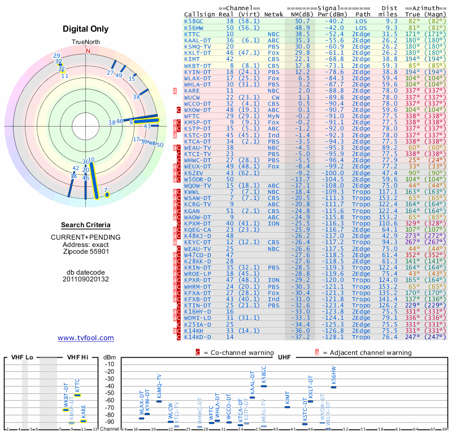Click the adjacent-channel warning icon beside KARE row
Image resolution: width=452 pixels, height=434 pixels.
pos(175,91)
